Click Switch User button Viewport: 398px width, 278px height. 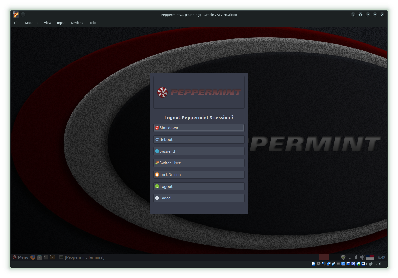pyautogui.click(x=199, y=163)
